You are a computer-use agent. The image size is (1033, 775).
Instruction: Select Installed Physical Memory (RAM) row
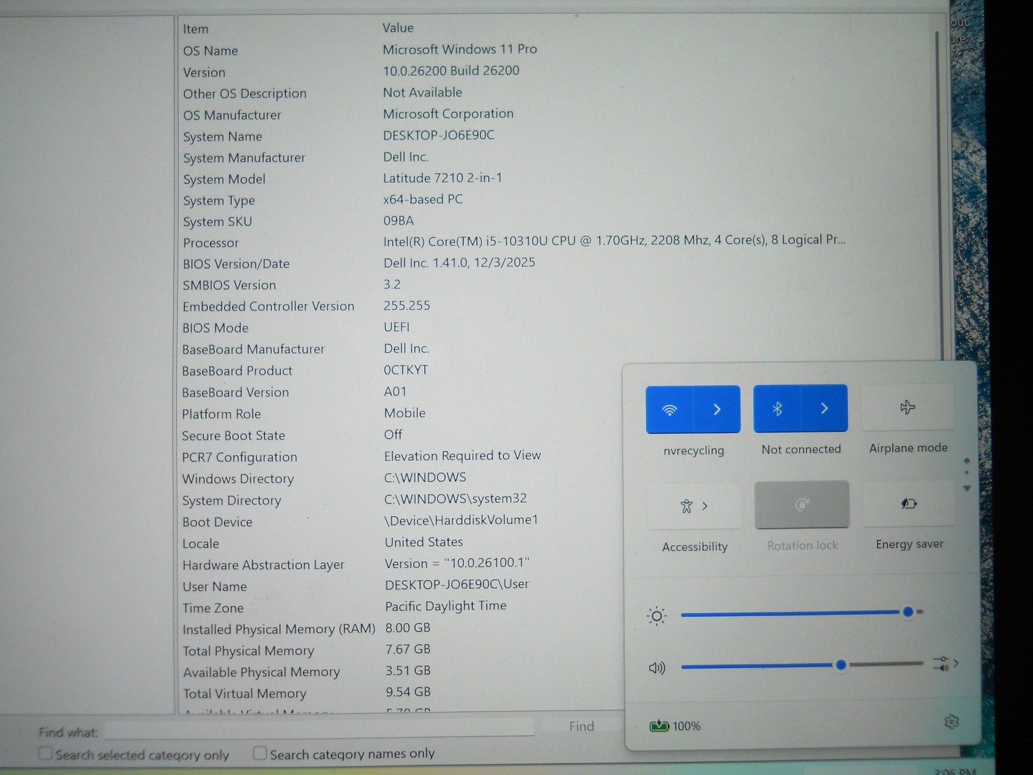pos(400,628)
